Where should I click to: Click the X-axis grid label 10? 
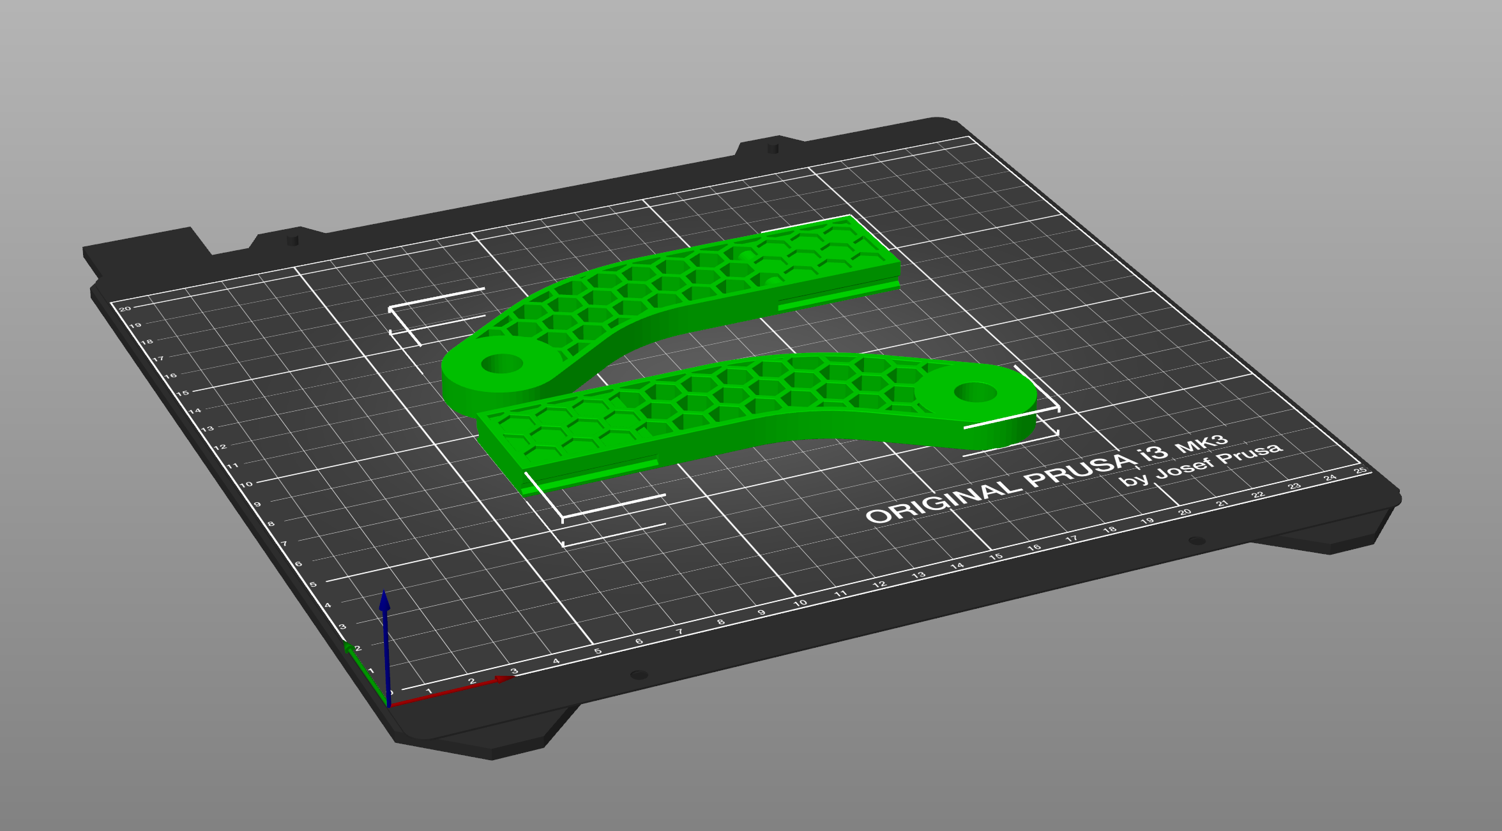[x=800, y=603]
